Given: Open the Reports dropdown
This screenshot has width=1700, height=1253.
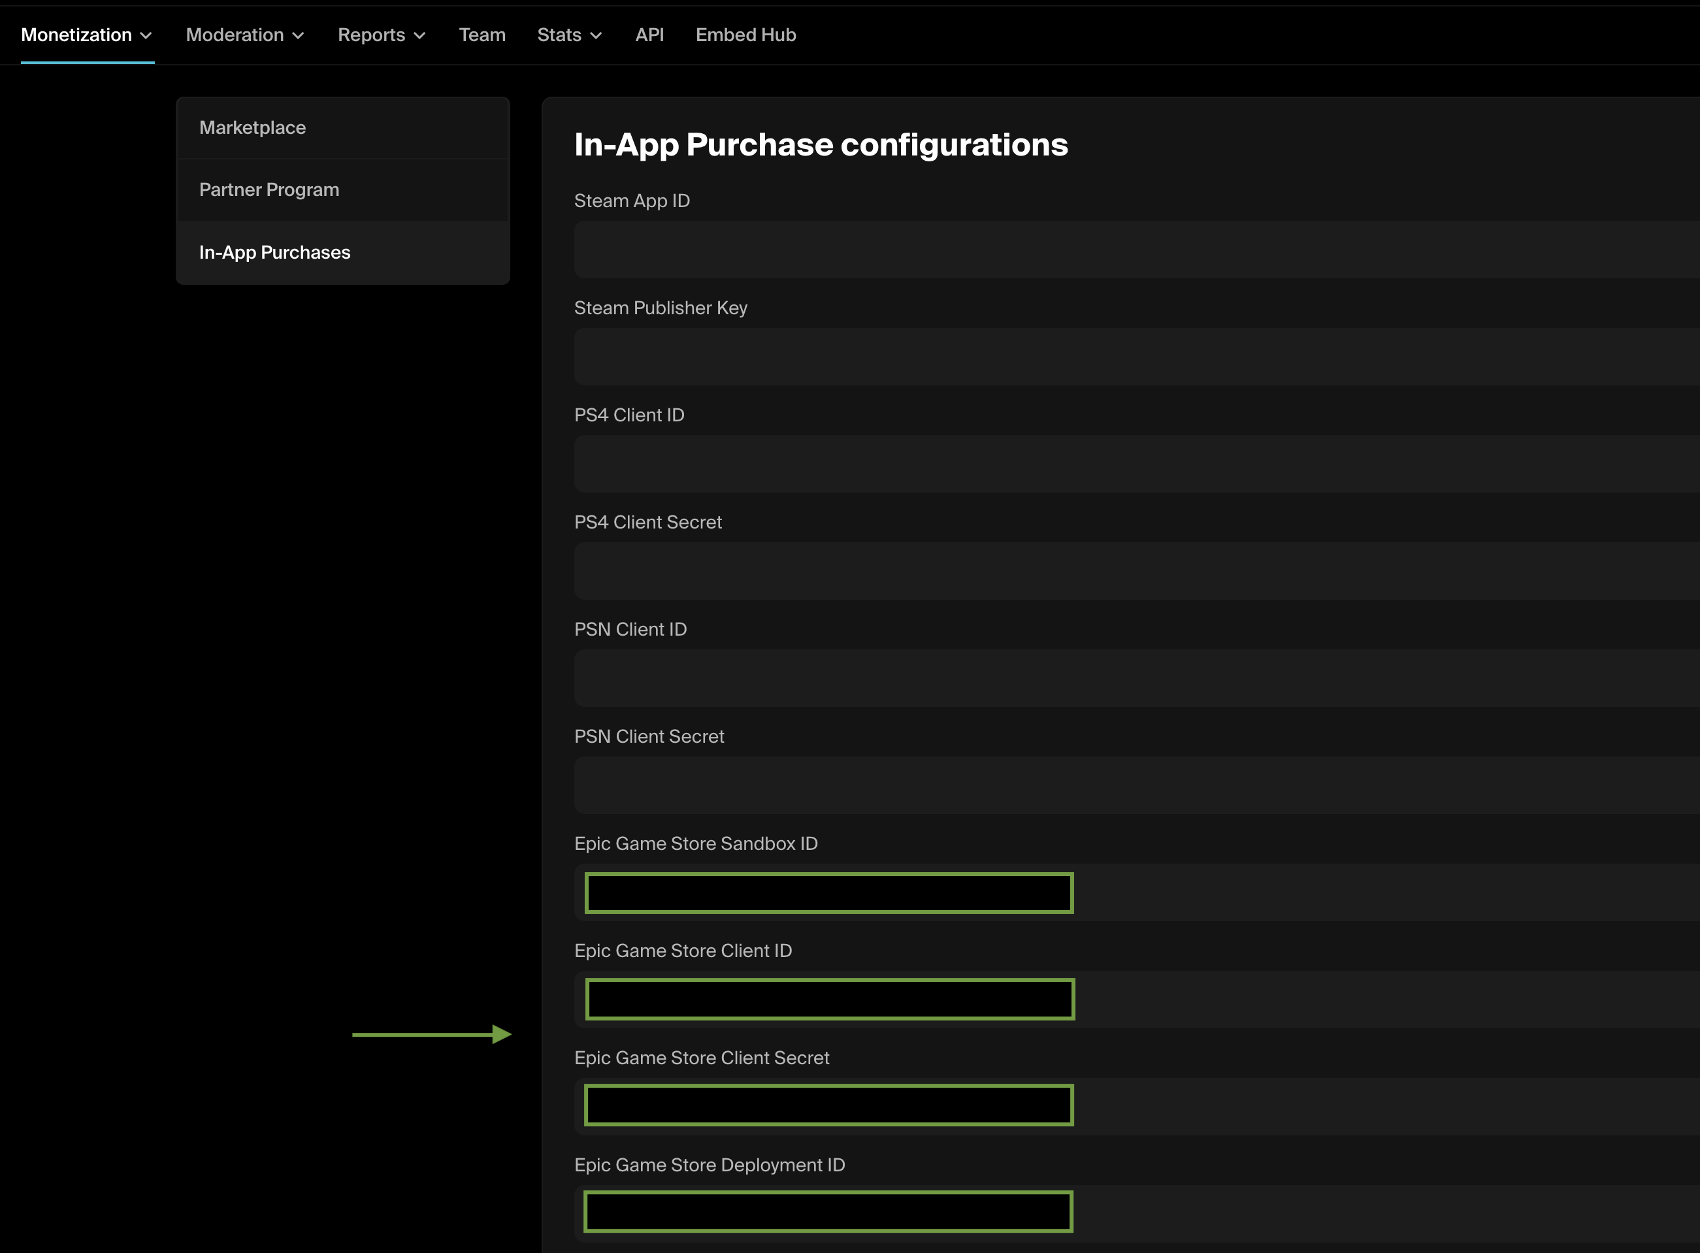Looking at the screenshot, I should click(x=382, y=34).
